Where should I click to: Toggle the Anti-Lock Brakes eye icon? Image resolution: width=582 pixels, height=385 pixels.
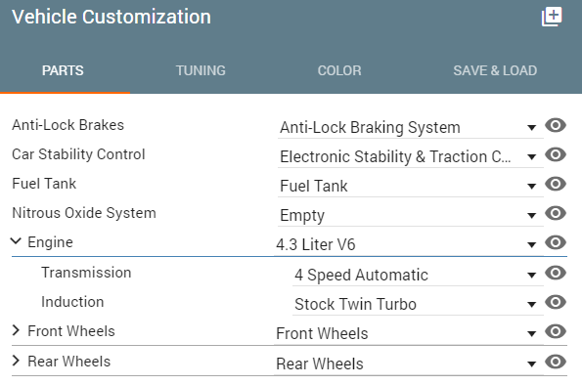tap(556, 125)
